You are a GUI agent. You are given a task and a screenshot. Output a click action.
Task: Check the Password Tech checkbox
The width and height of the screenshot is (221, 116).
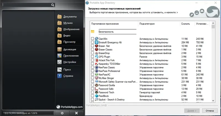click(x=93, y=92)
